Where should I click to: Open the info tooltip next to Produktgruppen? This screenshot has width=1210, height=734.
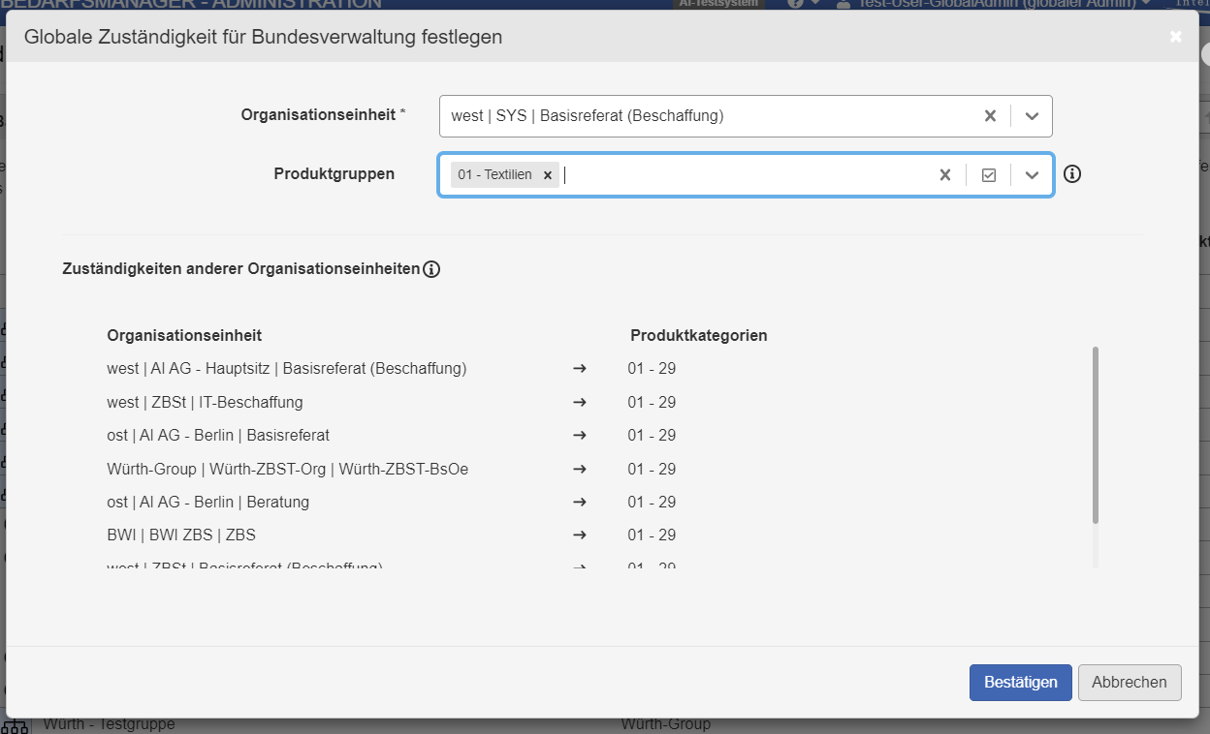(1070, 174)
